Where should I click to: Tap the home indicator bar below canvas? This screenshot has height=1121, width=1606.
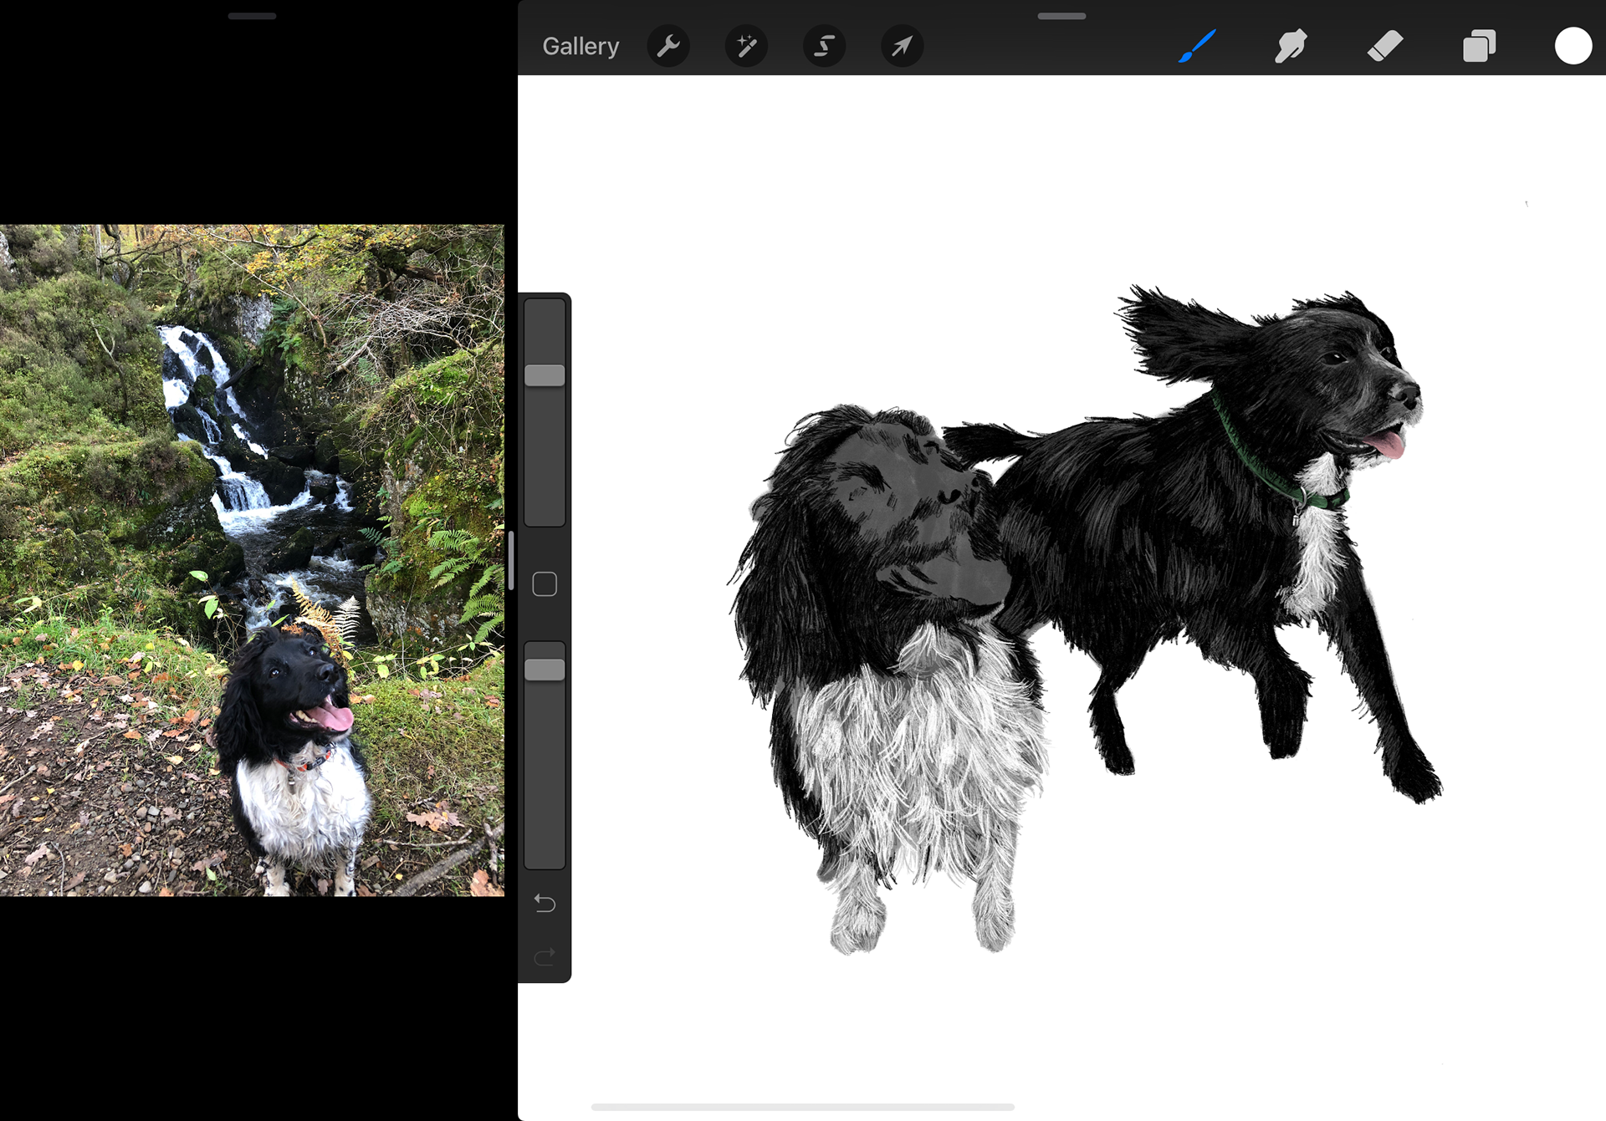pos(803,1107)
